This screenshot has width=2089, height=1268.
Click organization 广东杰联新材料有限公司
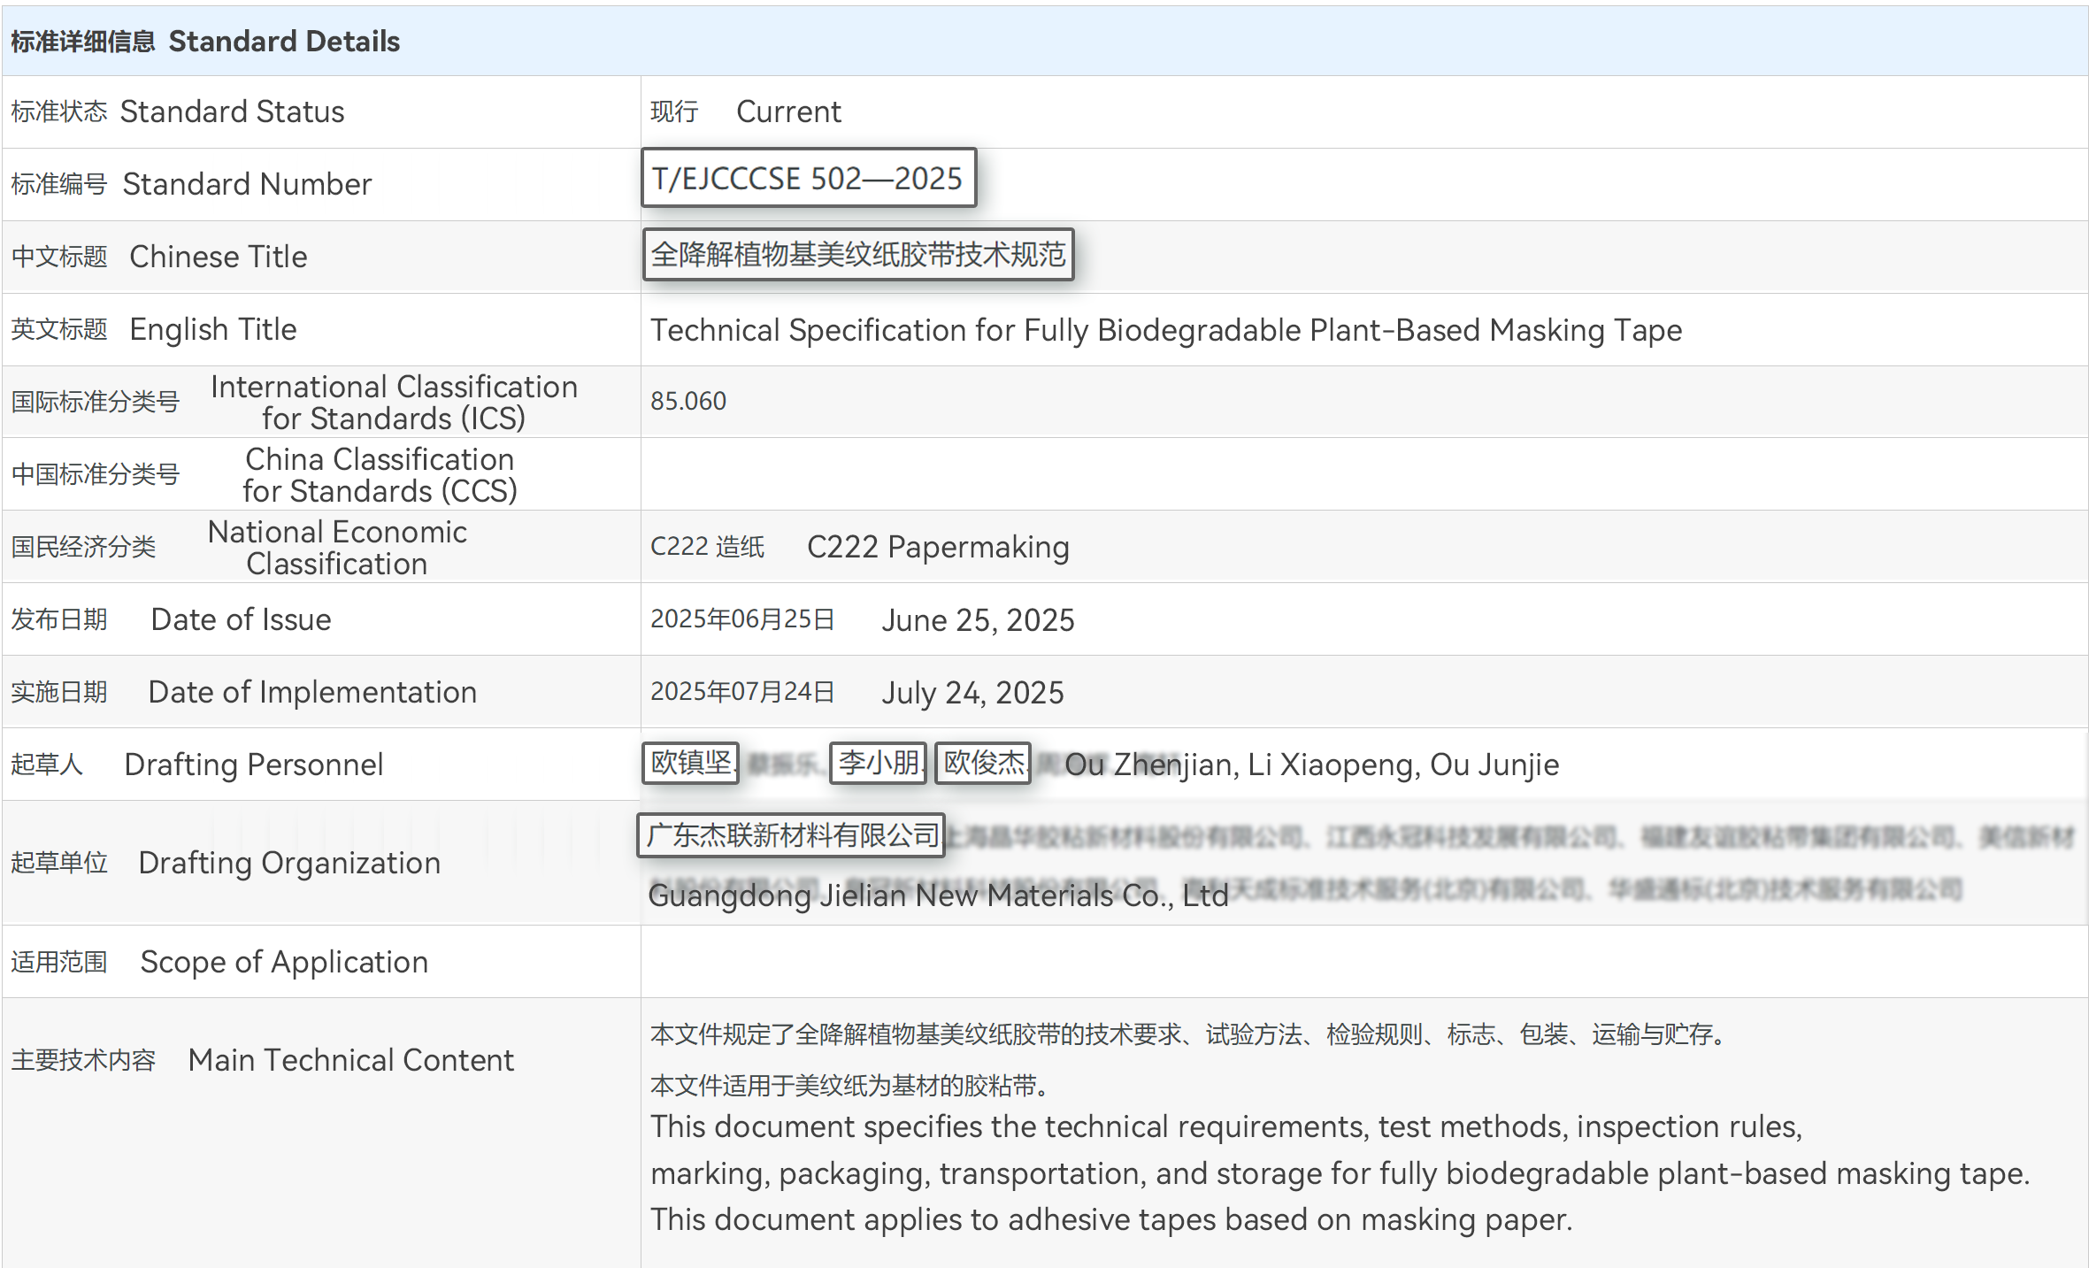(x=791, y=835)
